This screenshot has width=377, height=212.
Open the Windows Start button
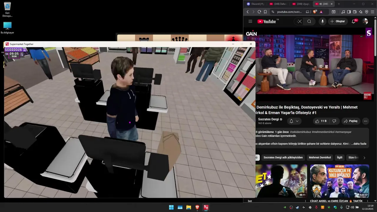tap(171, 207)
